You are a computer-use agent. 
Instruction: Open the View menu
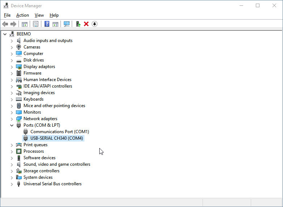click(x=39, y=15)
